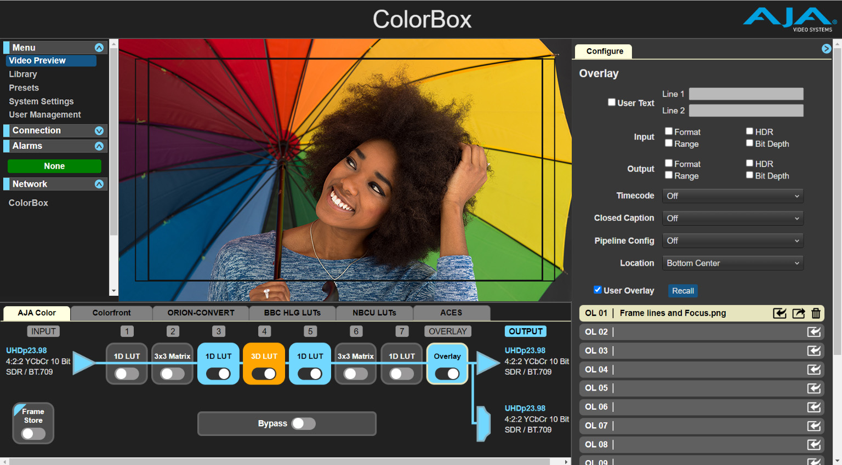Switch to the BBC HLG LUTs tab
Viewport: 842px width, 465px height.
292,313
